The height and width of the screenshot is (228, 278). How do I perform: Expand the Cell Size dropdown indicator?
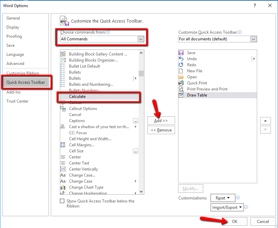[x=136, y=151]
